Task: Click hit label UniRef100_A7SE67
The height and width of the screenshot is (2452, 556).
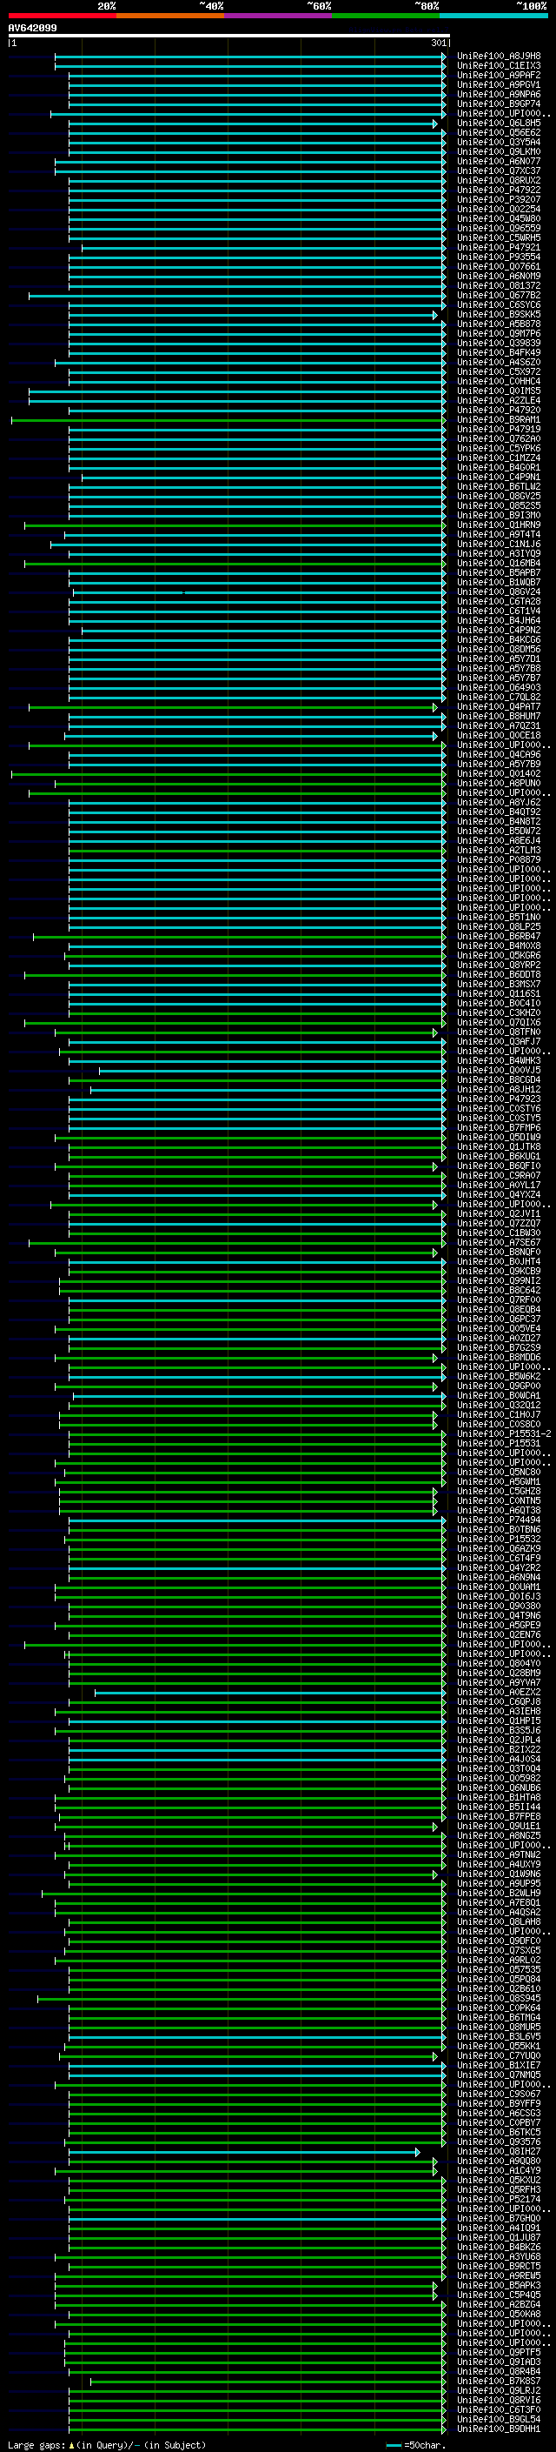Action: [x=499, y=1242]
